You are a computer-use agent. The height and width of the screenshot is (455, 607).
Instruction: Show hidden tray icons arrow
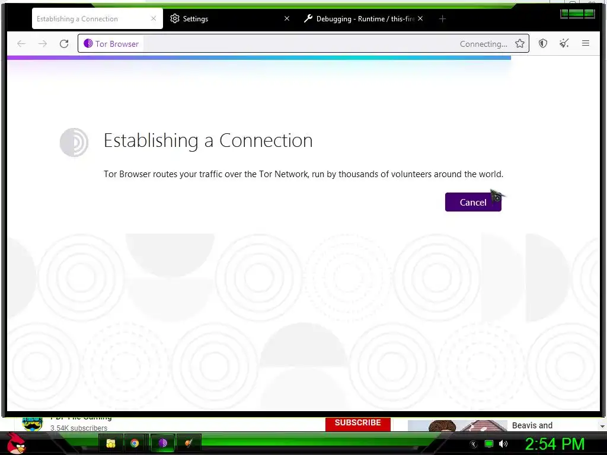click(x=474, y=444)
